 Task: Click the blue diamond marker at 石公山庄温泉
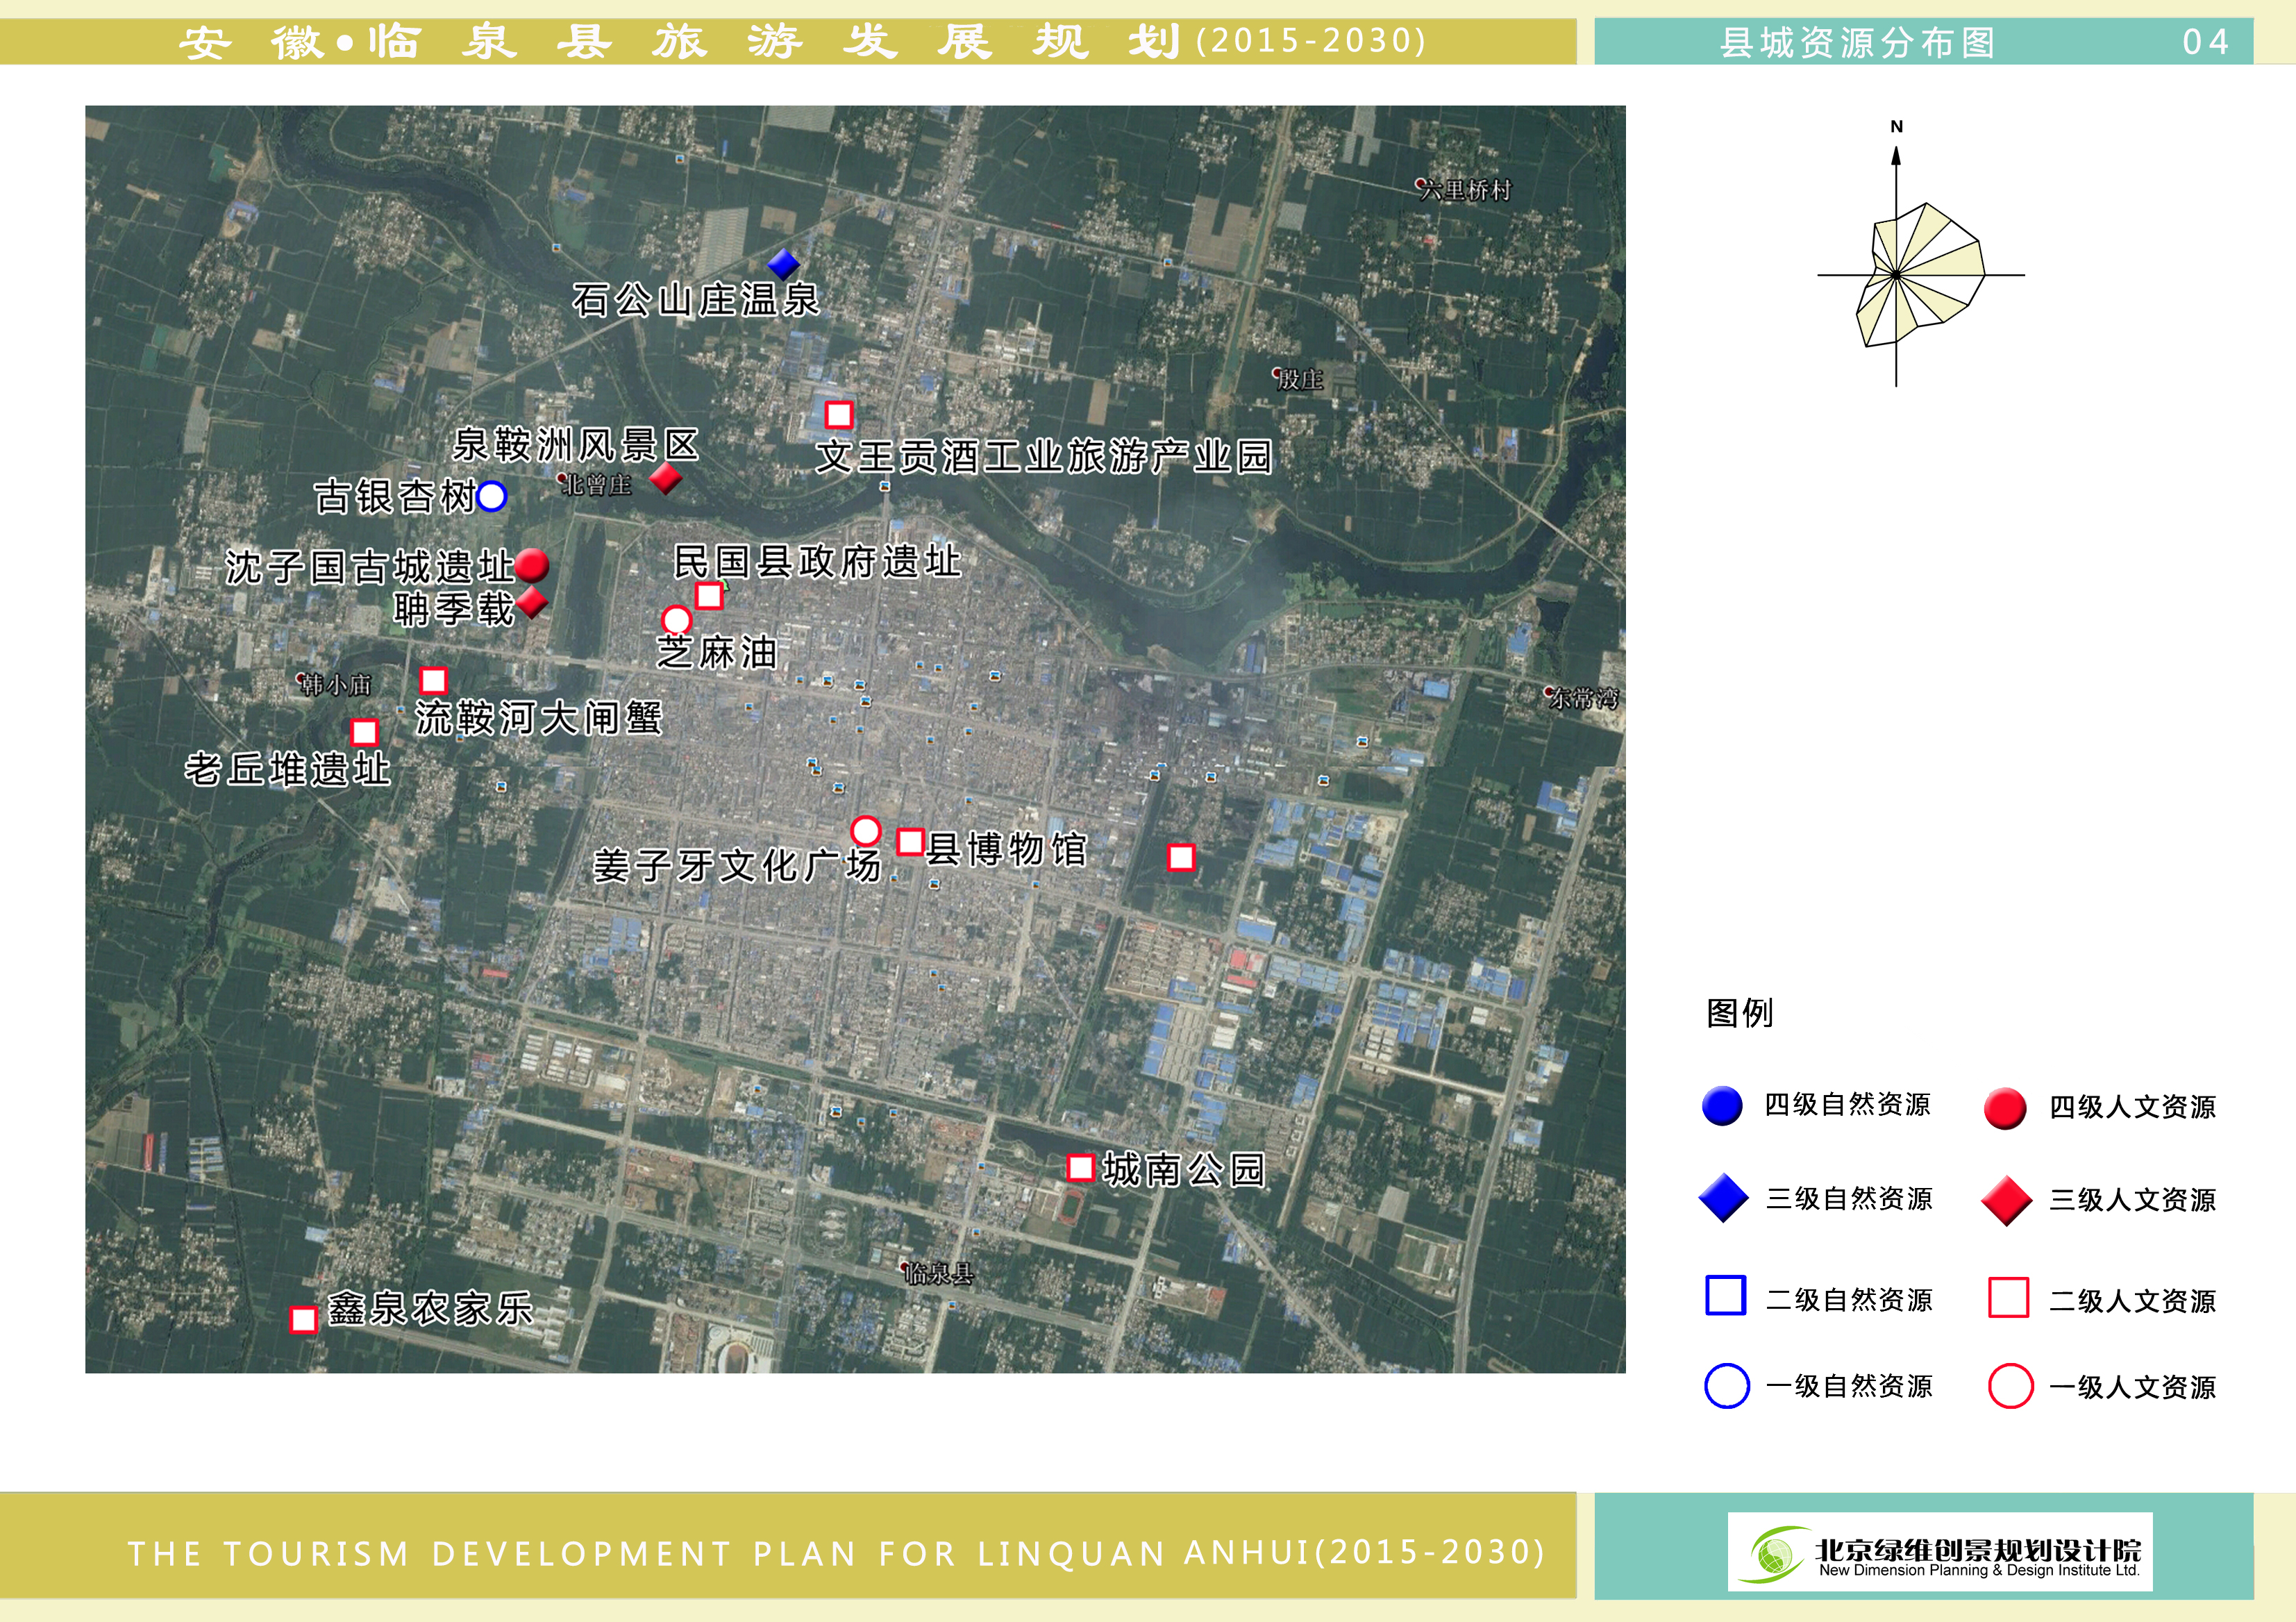pyautogui.click(x=783, y=264)
